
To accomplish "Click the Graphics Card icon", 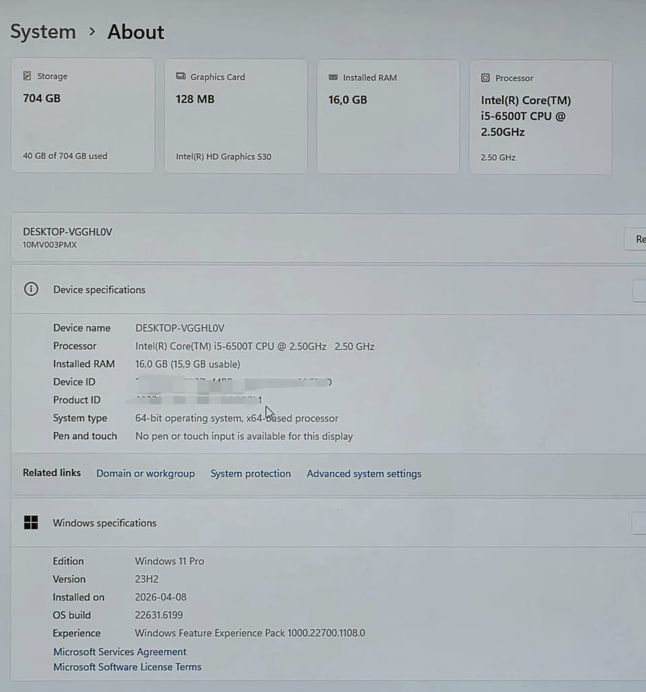I will [x=180, y=77].
